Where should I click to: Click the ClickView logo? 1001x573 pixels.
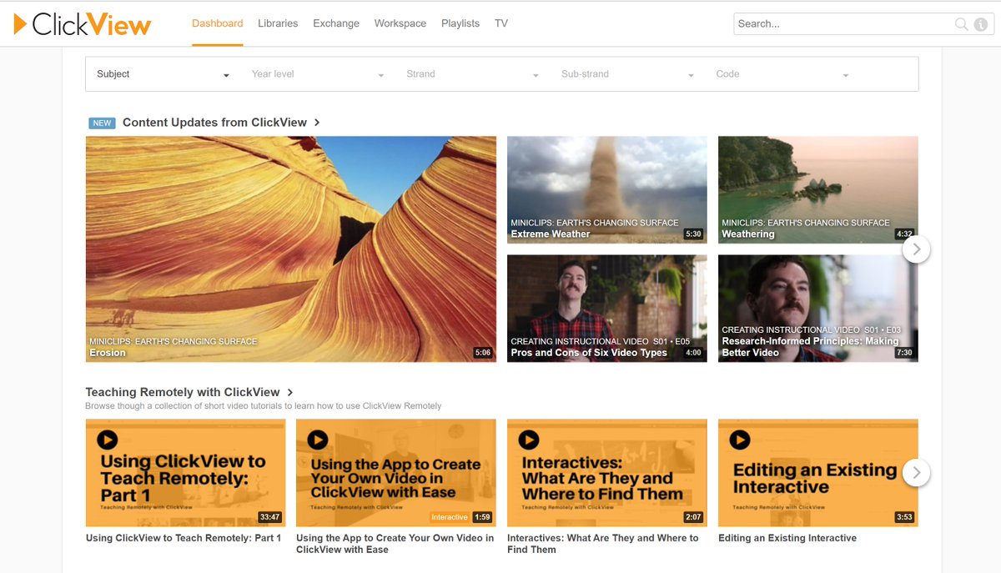pyautogui.click(x=82, y=24)
